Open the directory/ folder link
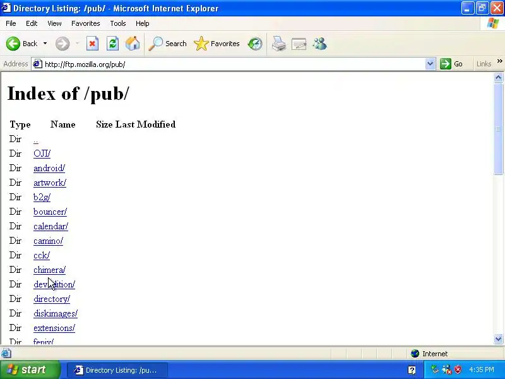 click(52, 299)
